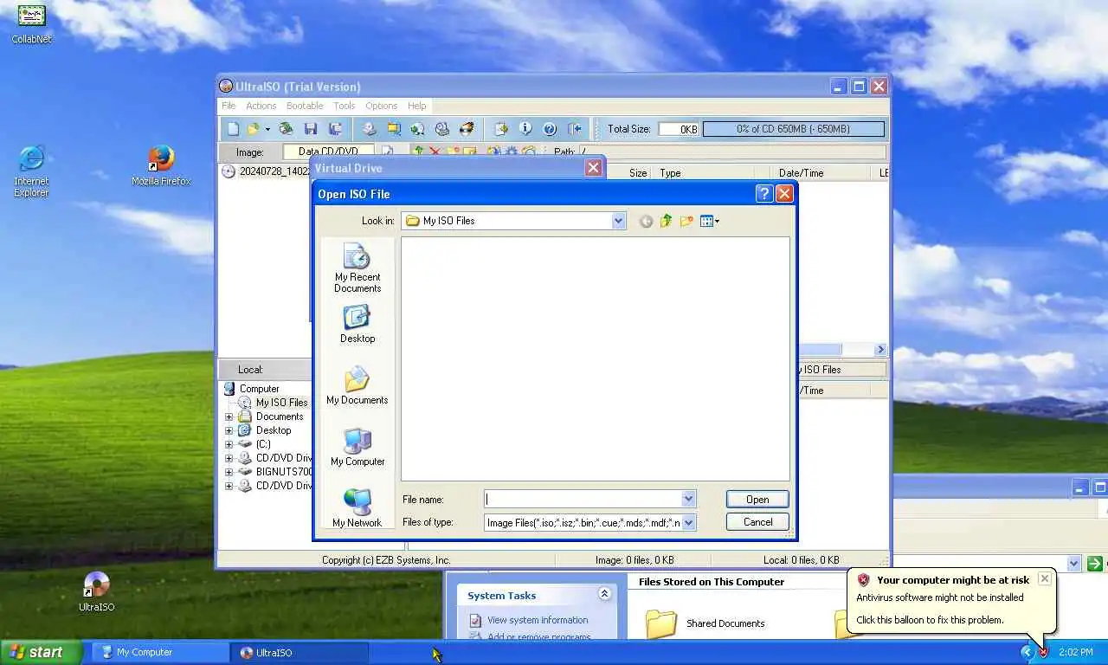Viewport: 1108px width, 665px height.
Task: Expand the Look in folder dropdown
Action: [x=618, y=221]
